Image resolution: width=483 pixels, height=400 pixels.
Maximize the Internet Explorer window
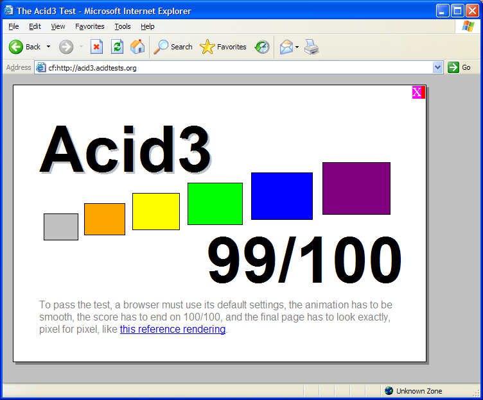point(457,11)
